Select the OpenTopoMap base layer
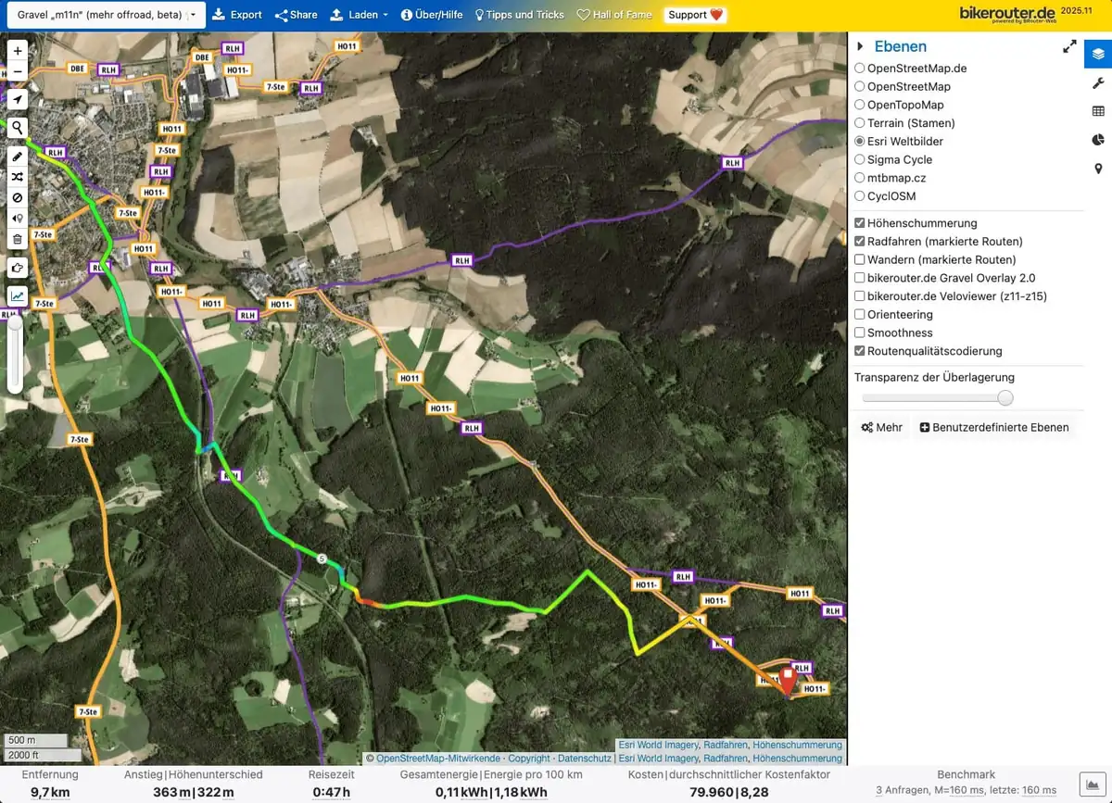The width and height of the screenshot is (1112, 803). click(x=860, y=105)
